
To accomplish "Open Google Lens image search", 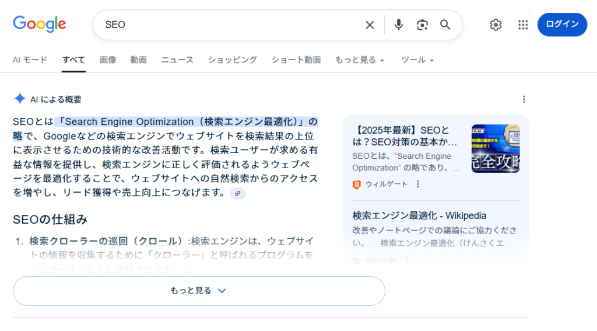I will click(422, 25).
